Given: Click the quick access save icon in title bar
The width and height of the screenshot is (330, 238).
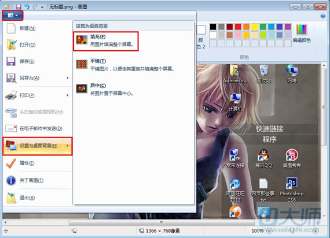Looking at the screenshot, I should coord(19,7).
